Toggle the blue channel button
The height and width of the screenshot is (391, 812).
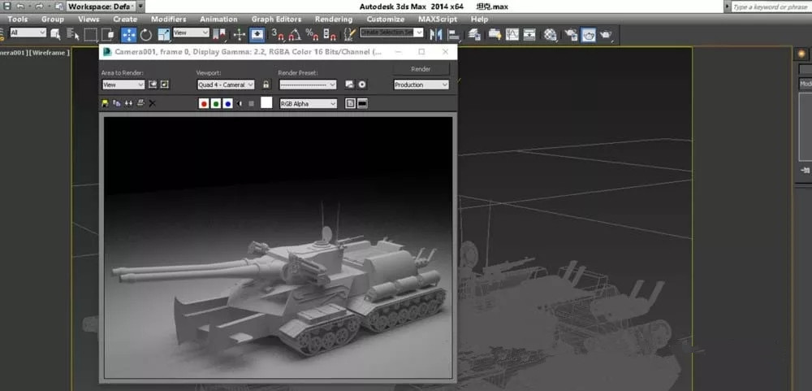[228, 103]
